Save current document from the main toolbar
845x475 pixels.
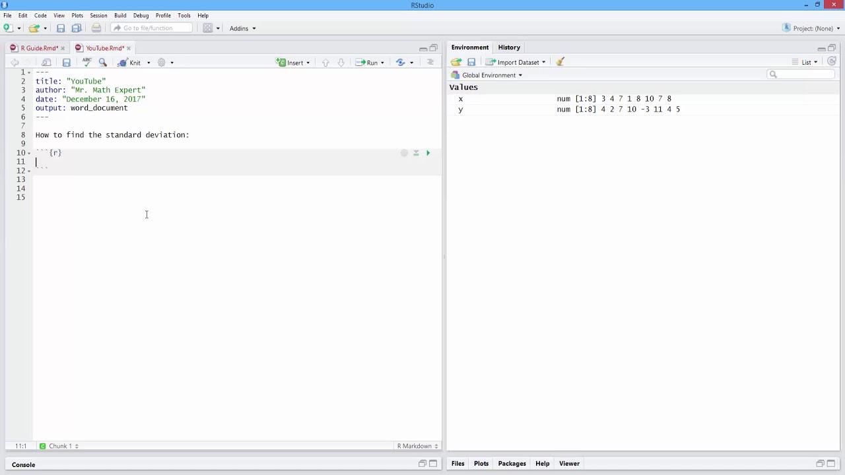tap(61, 28)
